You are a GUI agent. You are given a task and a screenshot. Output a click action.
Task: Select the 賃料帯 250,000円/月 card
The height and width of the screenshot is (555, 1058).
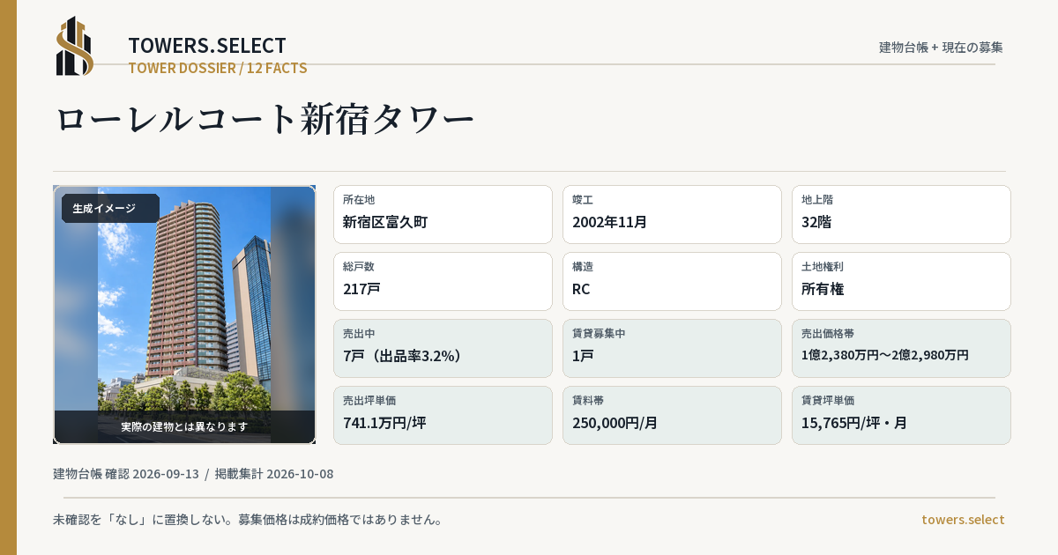click(x=672, y=415)
